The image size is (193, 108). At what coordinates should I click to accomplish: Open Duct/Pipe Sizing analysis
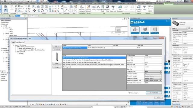tap(139, 9)
